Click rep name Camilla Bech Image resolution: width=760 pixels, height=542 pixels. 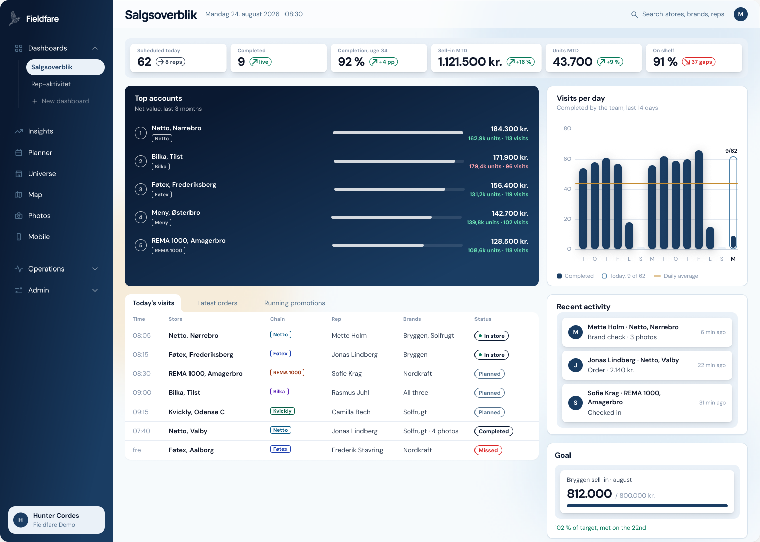[x=351, y=412]
